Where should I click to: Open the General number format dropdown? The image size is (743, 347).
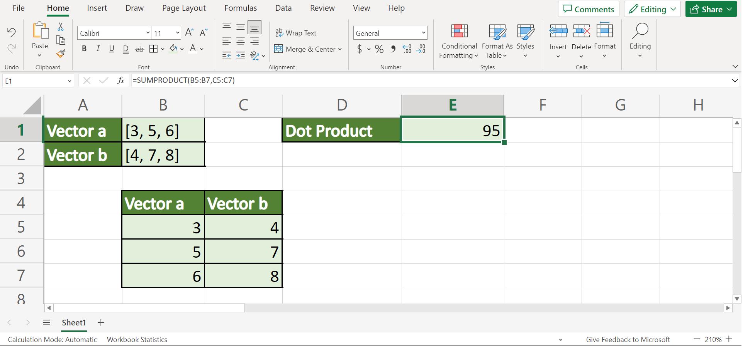(424, 33)
